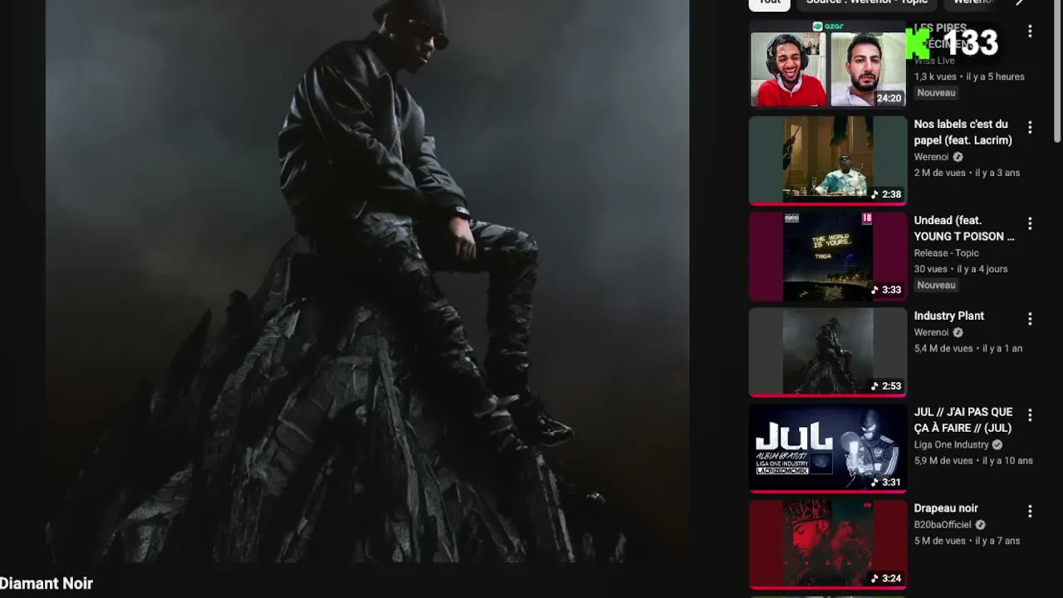Go to the 'Liga One Industry' channel
This screenshot has width=1063, height=598.
coord(952,445)
